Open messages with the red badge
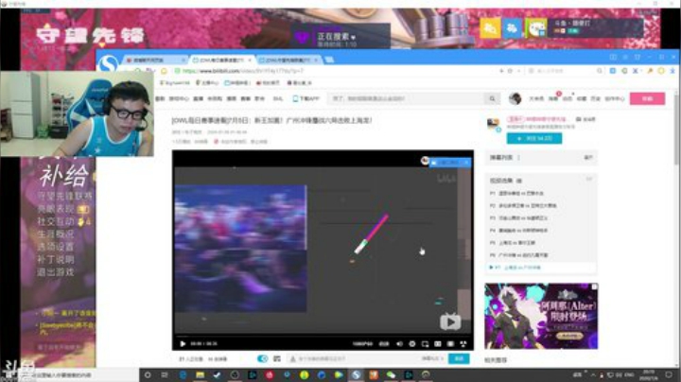 coord(553,98)
